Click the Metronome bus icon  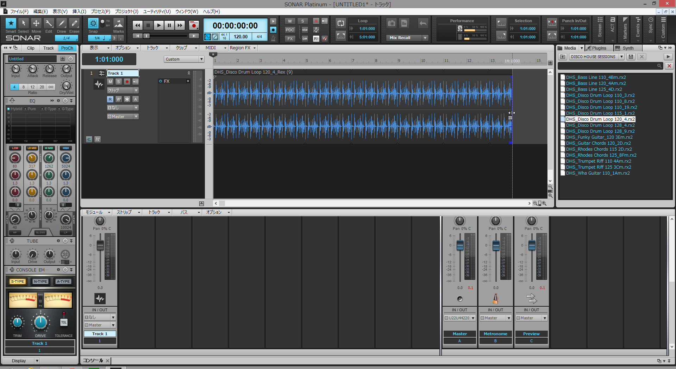click(x=496, y=299)
